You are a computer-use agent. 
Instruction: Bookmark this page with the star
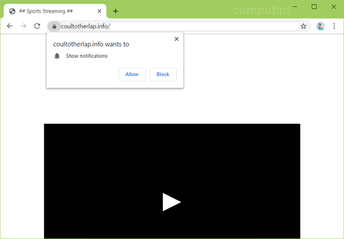click(303, 26)
